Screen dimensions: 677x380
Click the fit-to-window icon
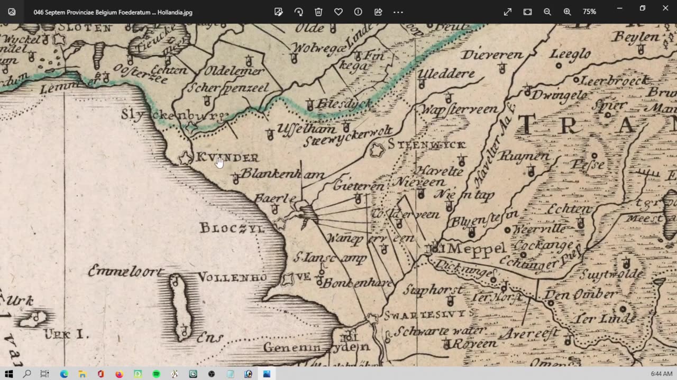[527, 12]
